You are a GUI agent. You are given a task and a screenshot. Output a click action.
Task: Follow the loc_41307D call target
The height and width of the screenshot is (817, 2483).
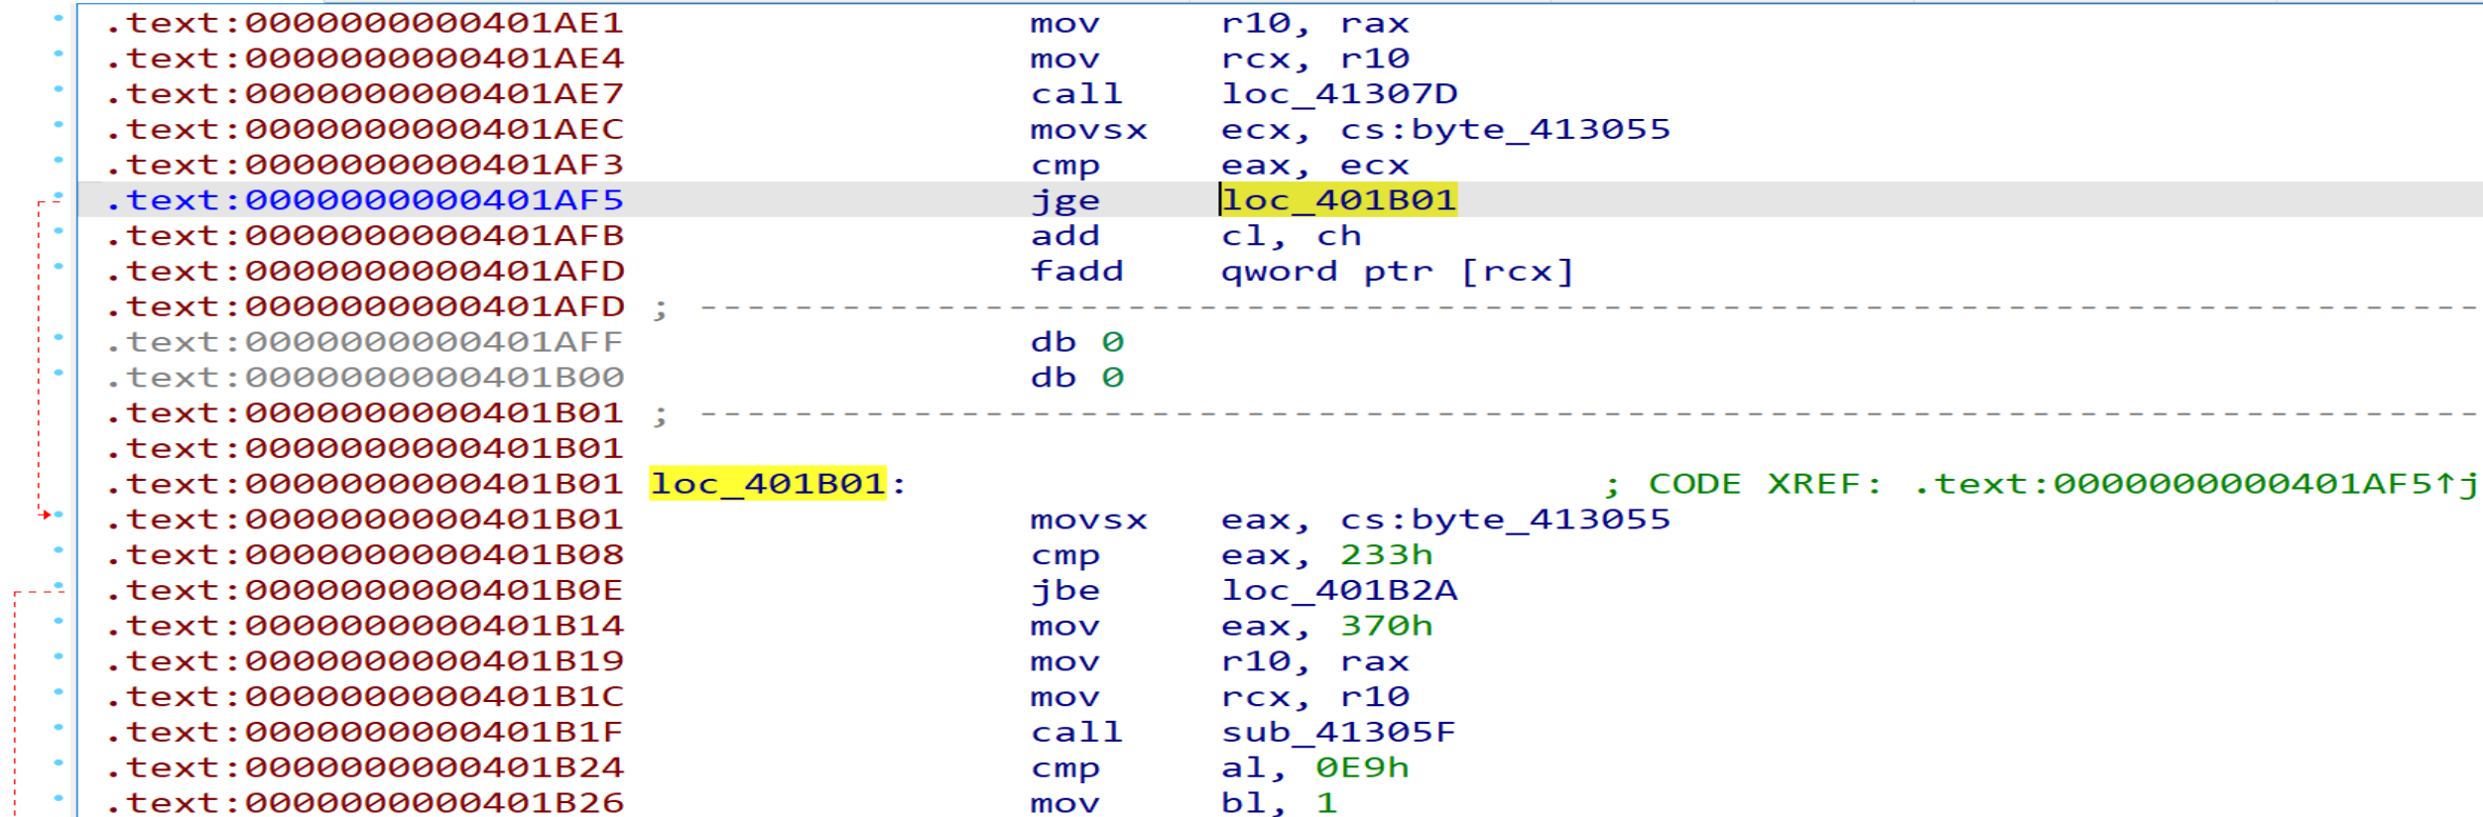coord(1338,94)
